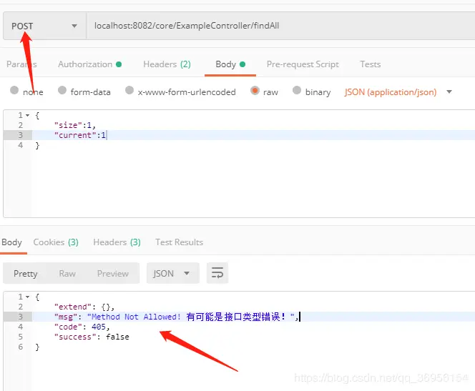Choose x-www-form-urlencoded body type

point(129,90)
